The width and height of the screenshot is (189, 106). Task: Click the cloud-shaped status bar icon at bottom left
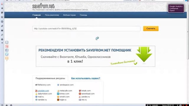pos(6,105)
